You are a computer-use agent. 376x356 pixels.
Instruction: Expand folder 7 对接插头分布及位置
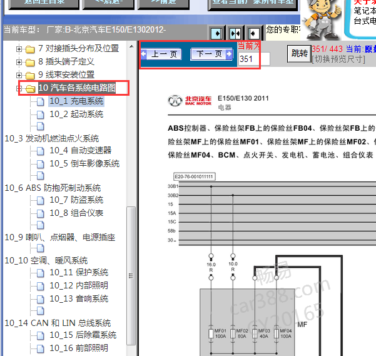pos(19,49)
